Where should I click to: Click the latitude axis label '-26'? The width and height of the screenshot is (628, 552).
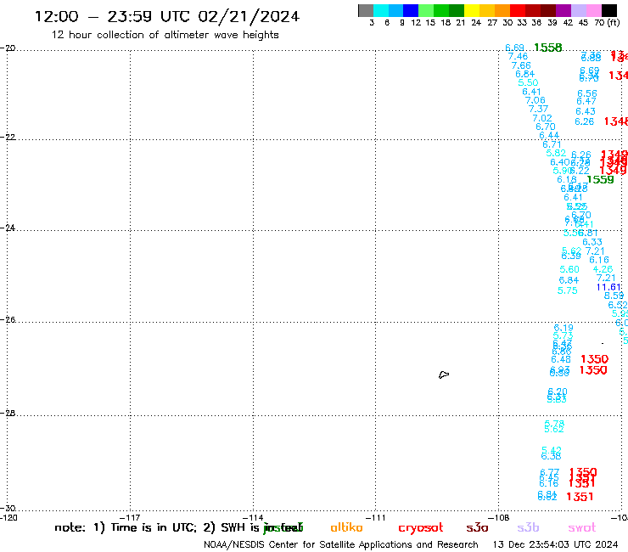pos(8,320)
